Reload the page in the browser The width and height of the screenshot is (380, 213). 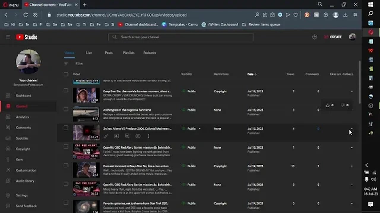[x=26, y=15]
